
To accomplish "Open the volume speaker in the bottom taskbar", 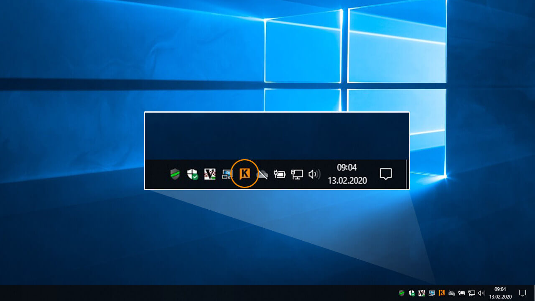I will 481,293.
